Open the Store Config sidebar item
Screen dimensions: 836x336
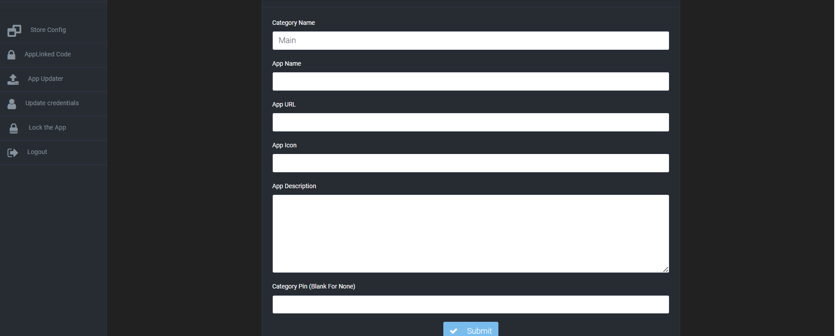(x=48, y=30)
